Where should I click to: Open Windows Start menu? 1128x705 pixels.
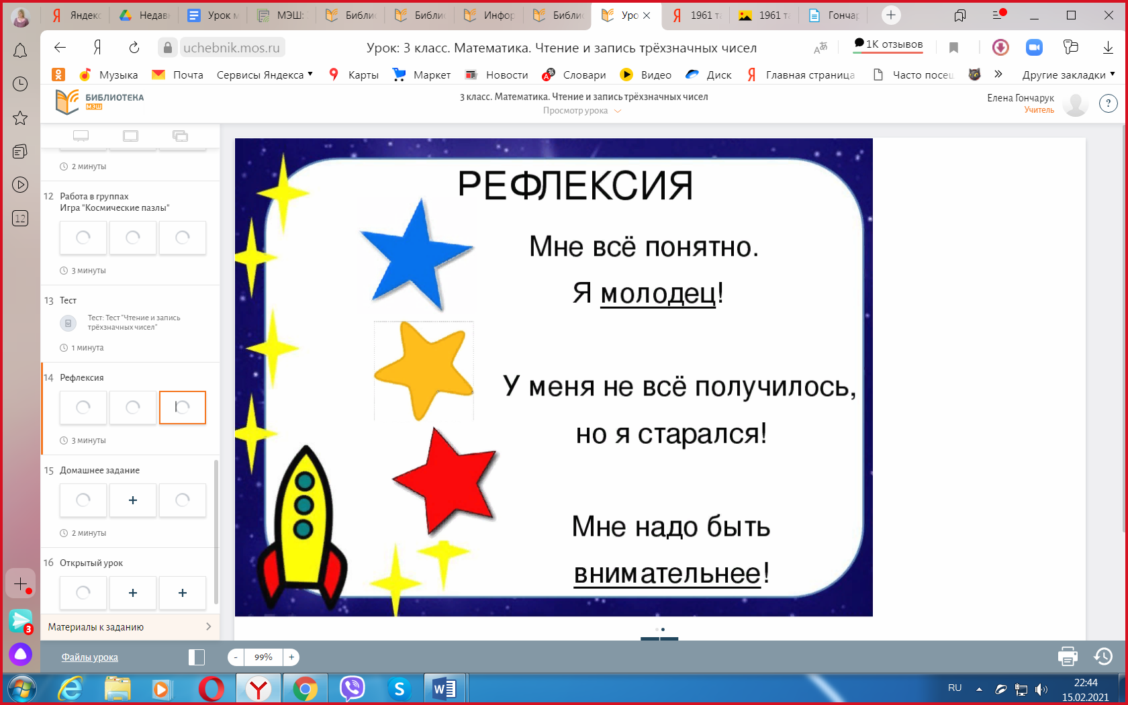click(21, 689)
